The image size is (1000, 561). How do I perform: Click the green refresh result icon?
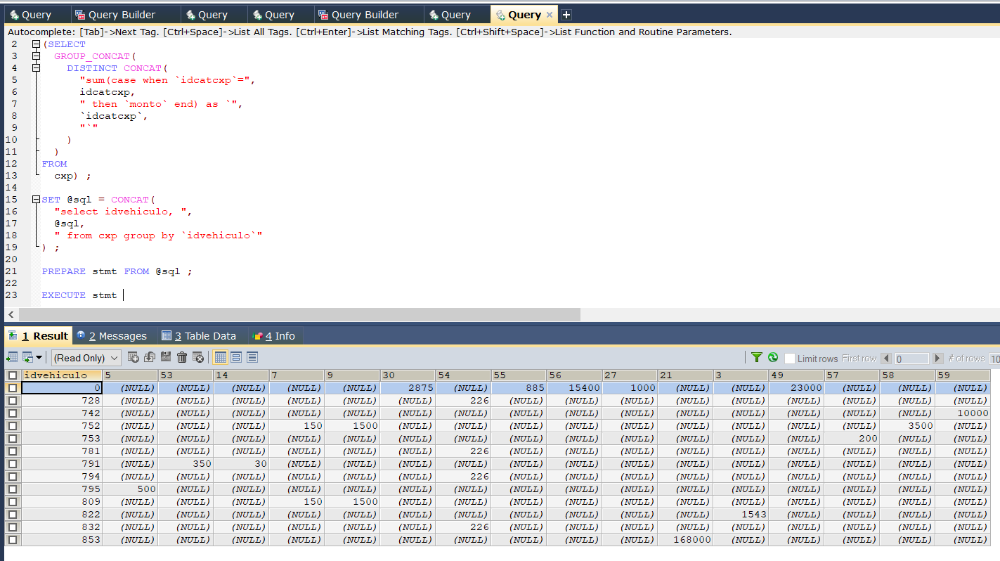773,358
